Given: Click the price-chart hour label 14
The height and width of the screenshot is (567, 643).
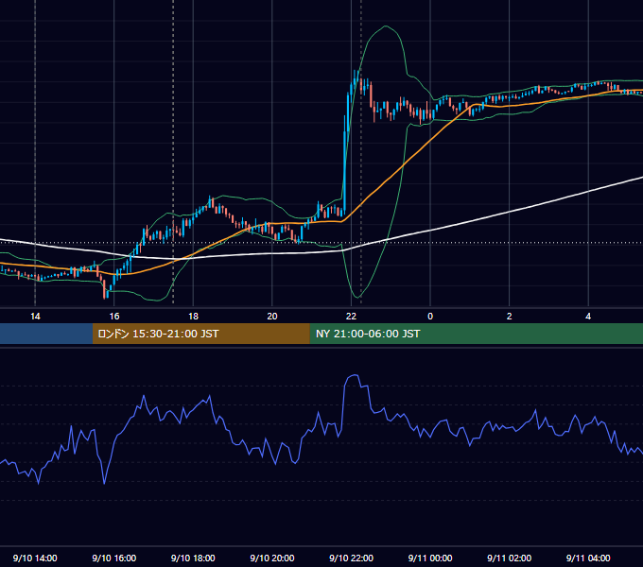Looking at the screenshot, I should pos(35,317).
